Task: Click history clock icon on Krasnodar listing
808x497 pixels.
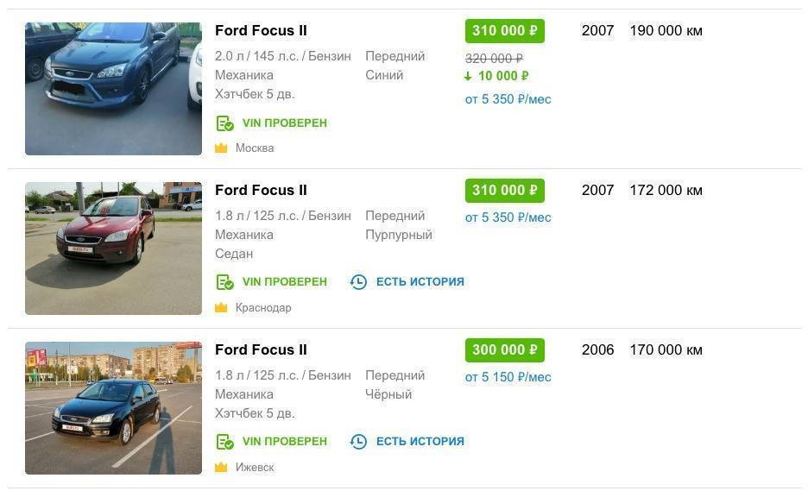Action: (358, 282)
